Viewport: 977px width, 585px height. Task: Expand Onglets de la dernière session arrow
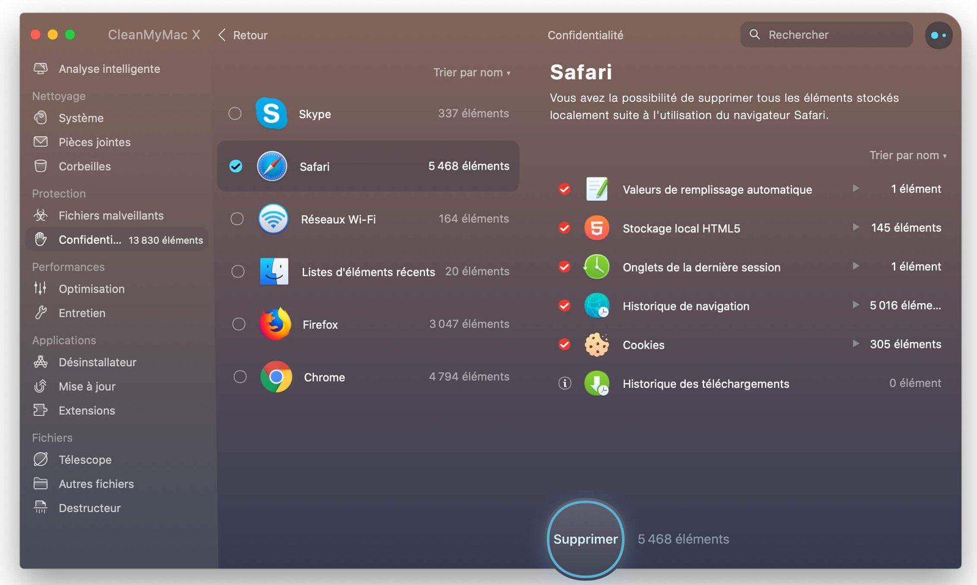pyautogui.click(x=856, y=266)
